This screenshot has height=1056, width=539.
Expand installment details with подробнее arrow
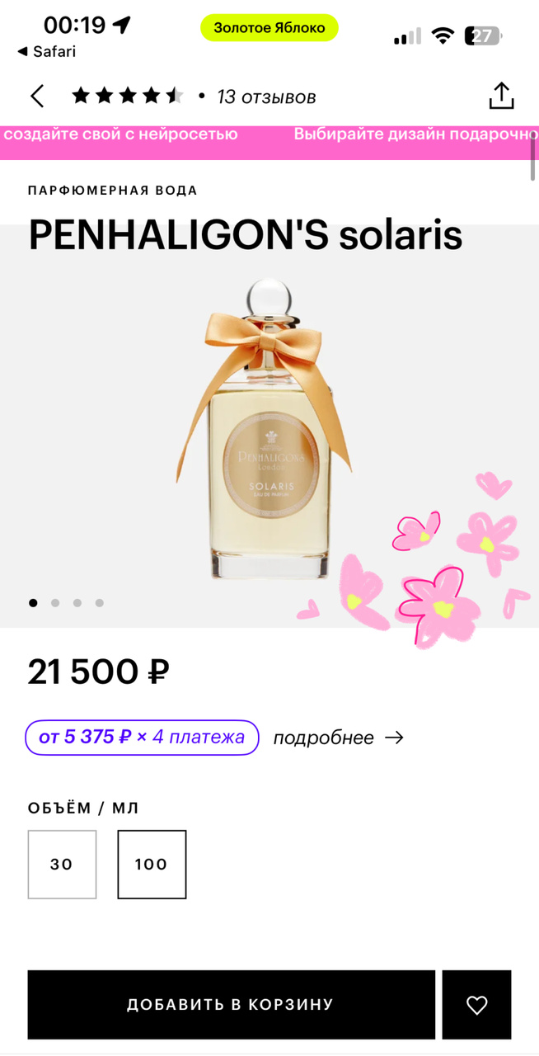click(338, 738)
